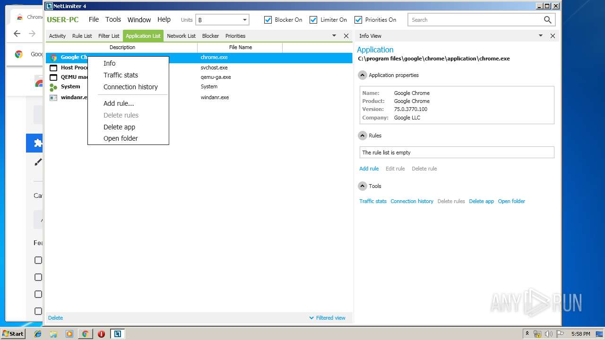
Task: Click Delete app link under Tools
Action: click(x=481, y=201)
